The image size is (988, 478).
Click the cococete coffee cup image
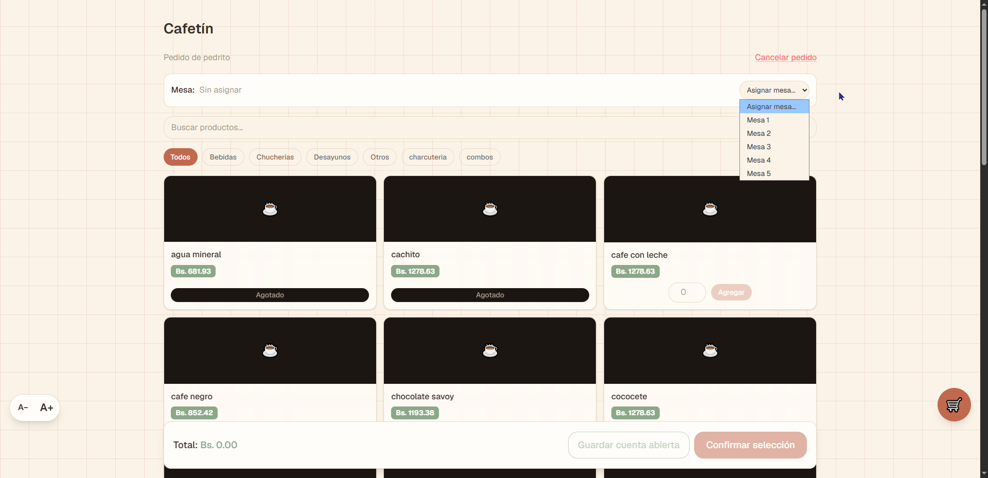click(710, 350)
